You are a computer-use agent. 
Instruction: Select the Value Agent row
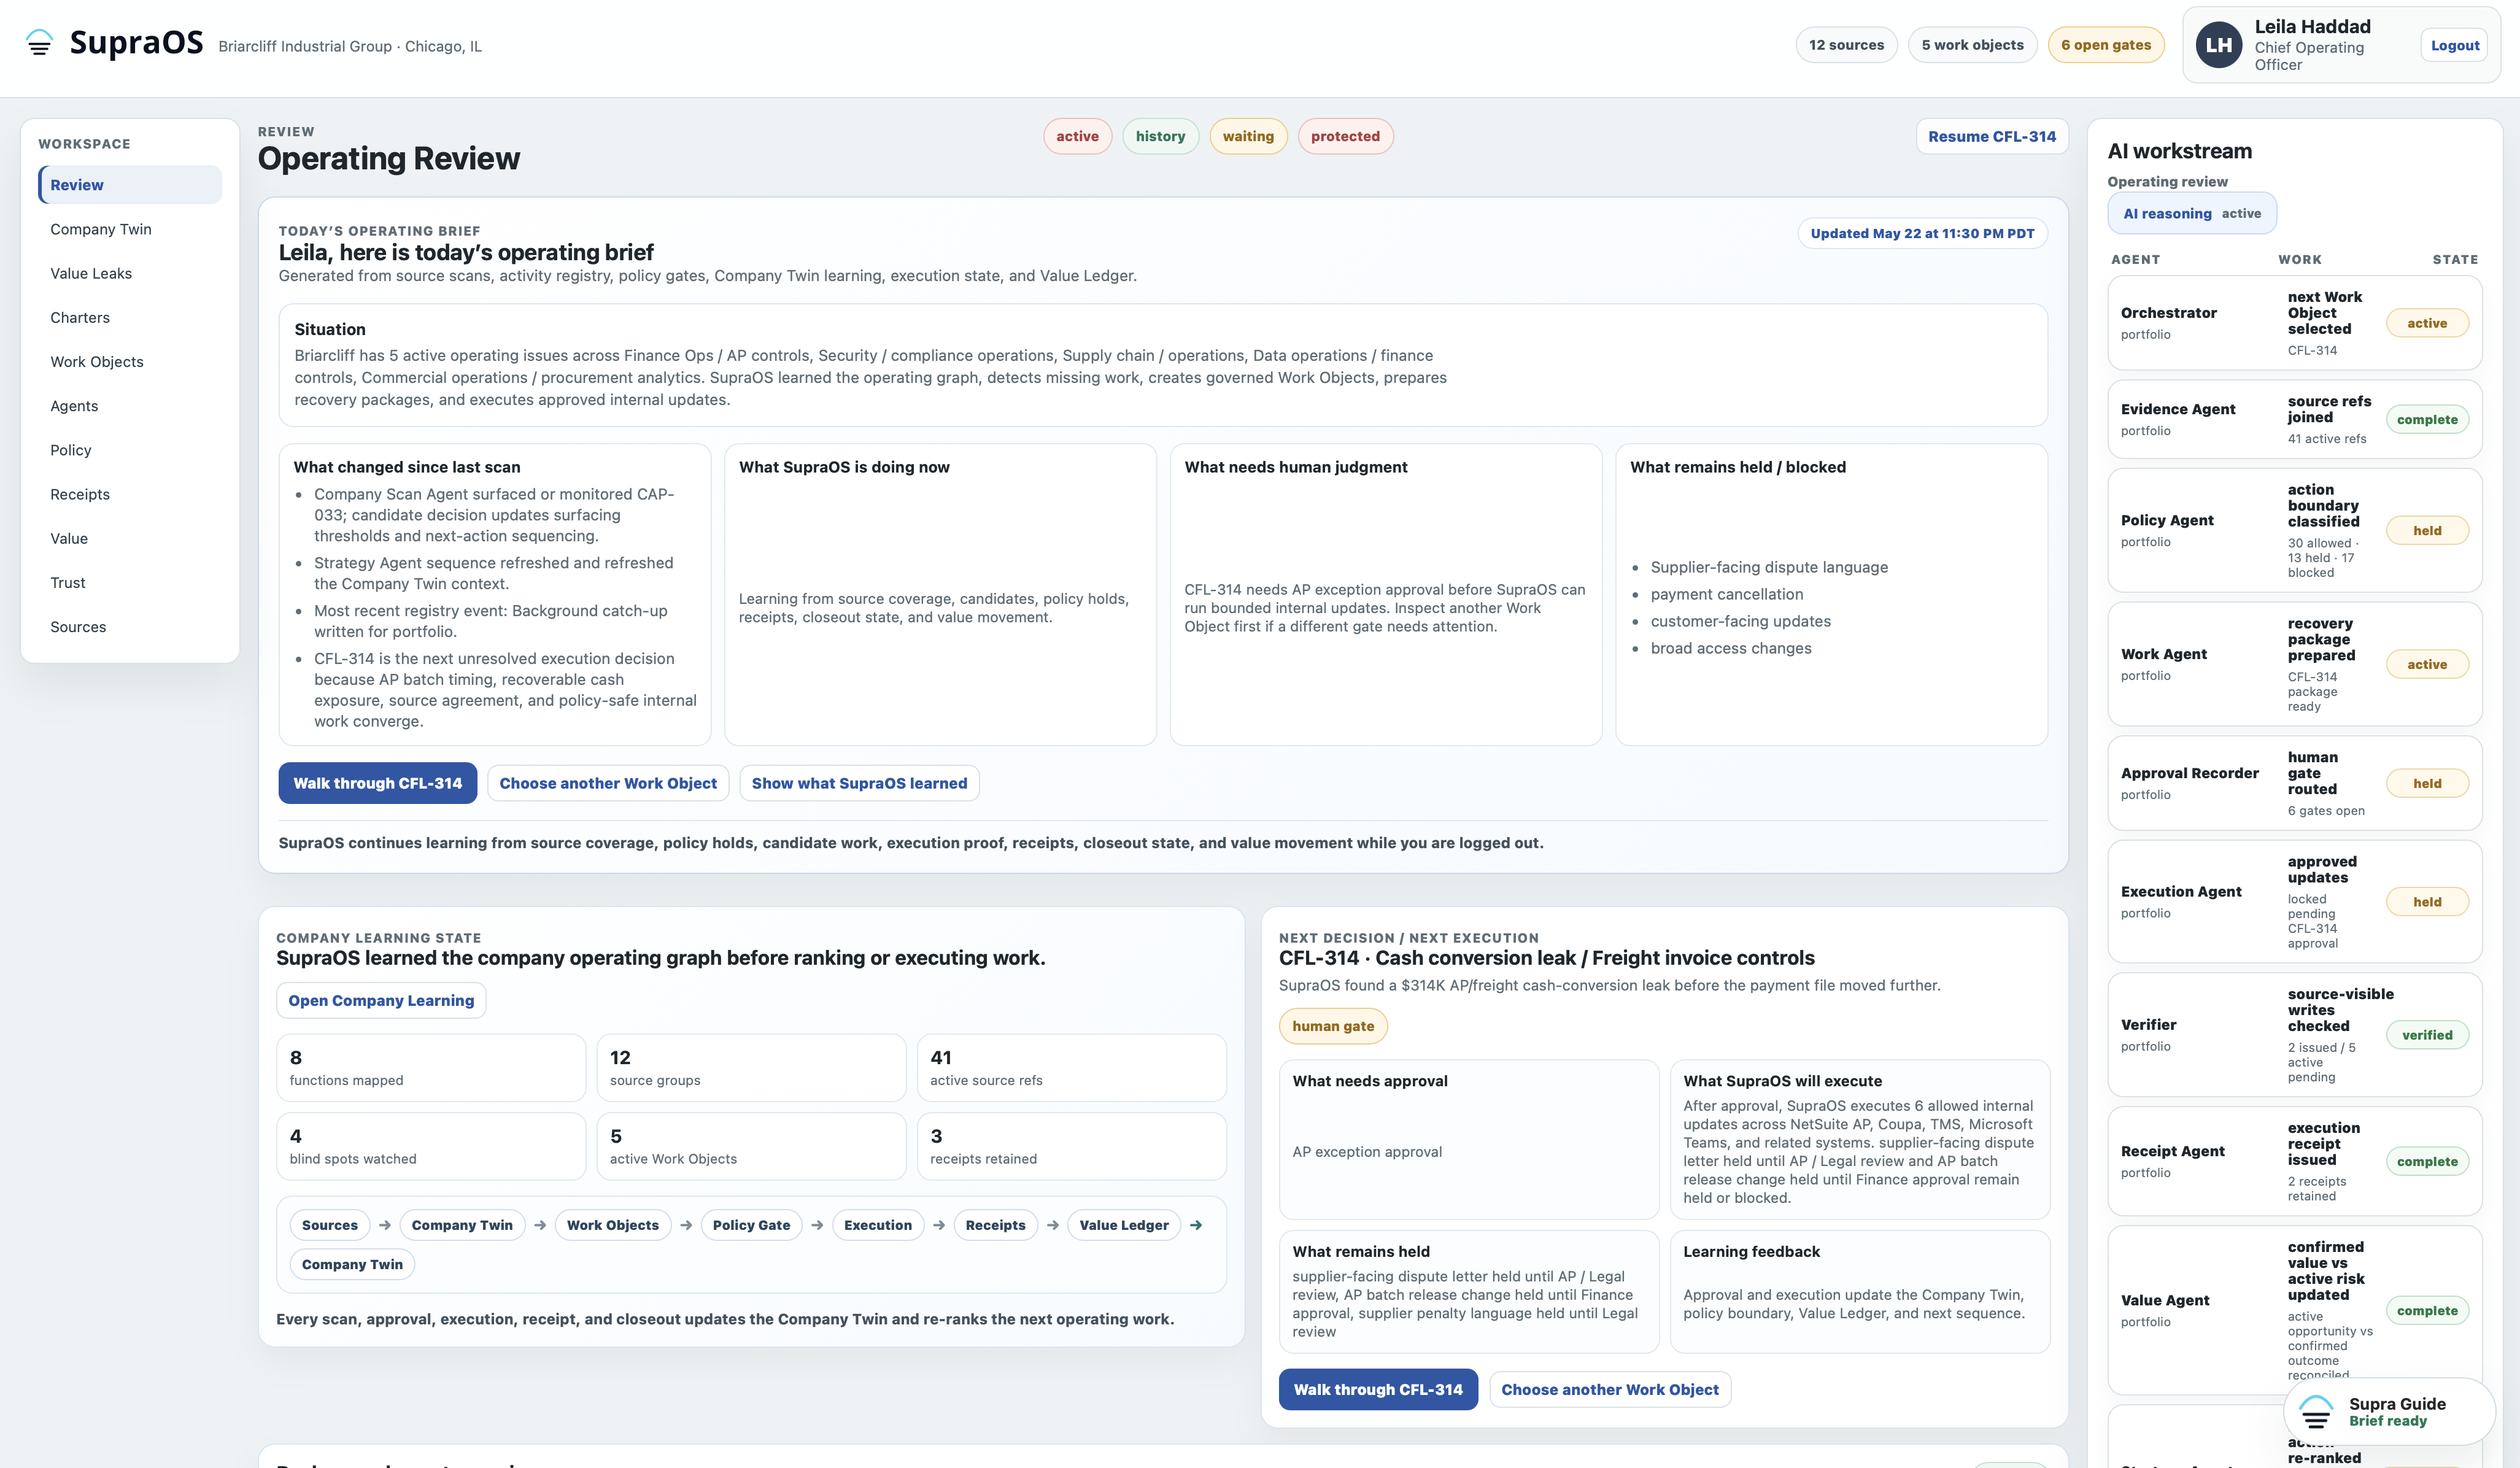tap(2294, 1310)
